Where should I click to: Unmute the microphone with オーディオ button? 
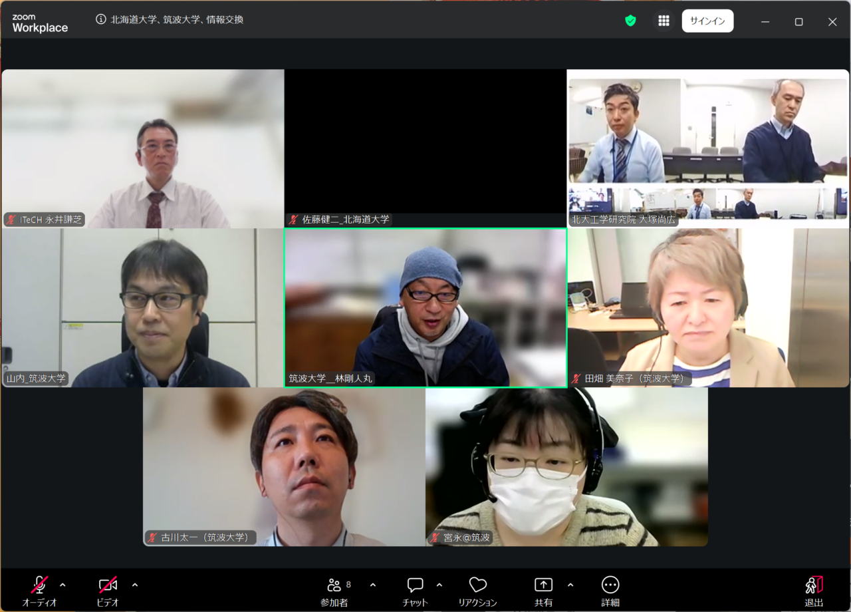click(40, 590)
